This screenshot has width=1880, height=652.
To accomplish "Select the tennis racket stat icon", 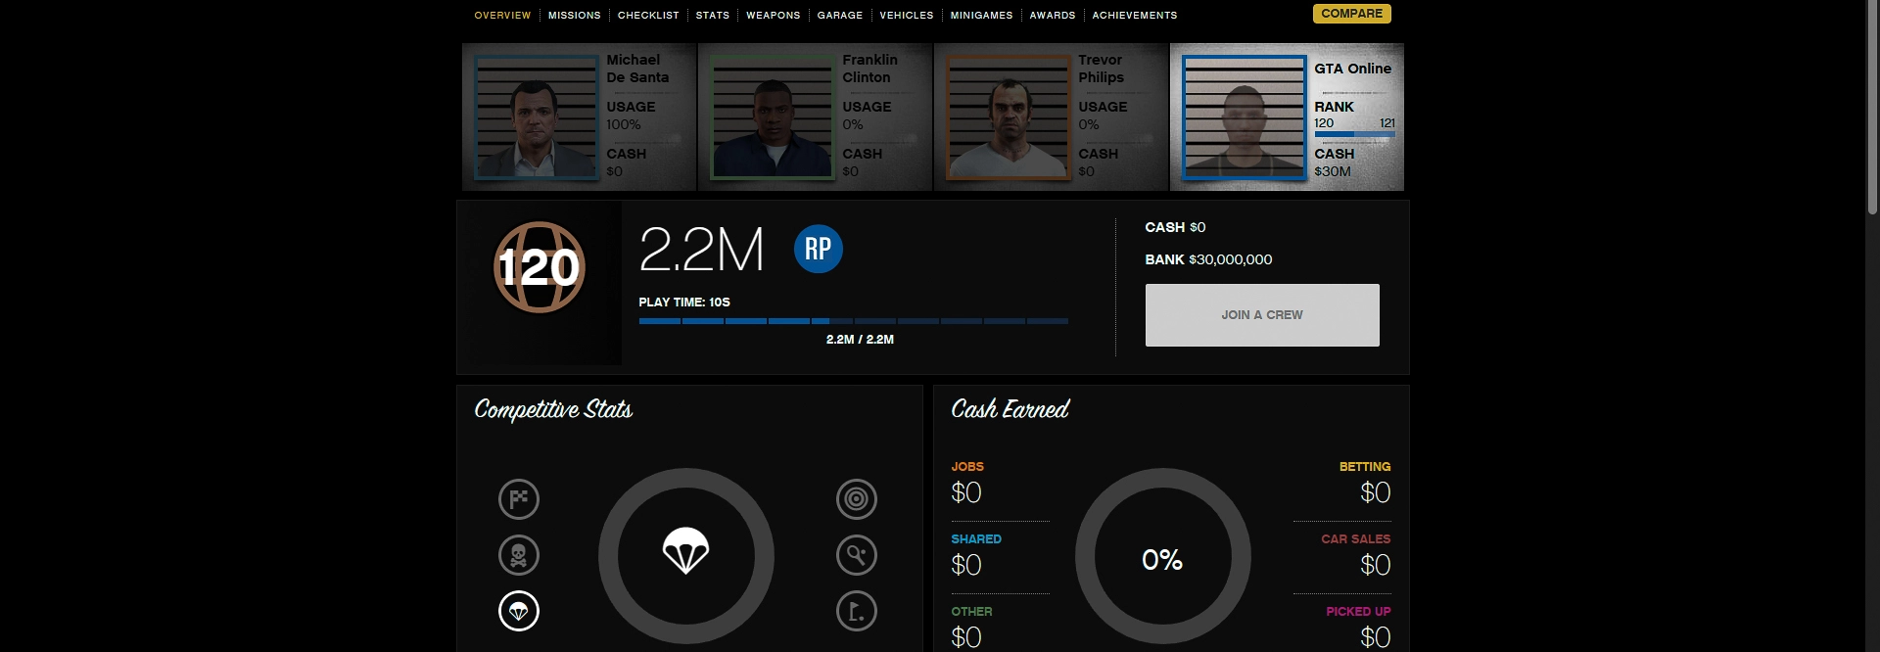I will (857, 555).
